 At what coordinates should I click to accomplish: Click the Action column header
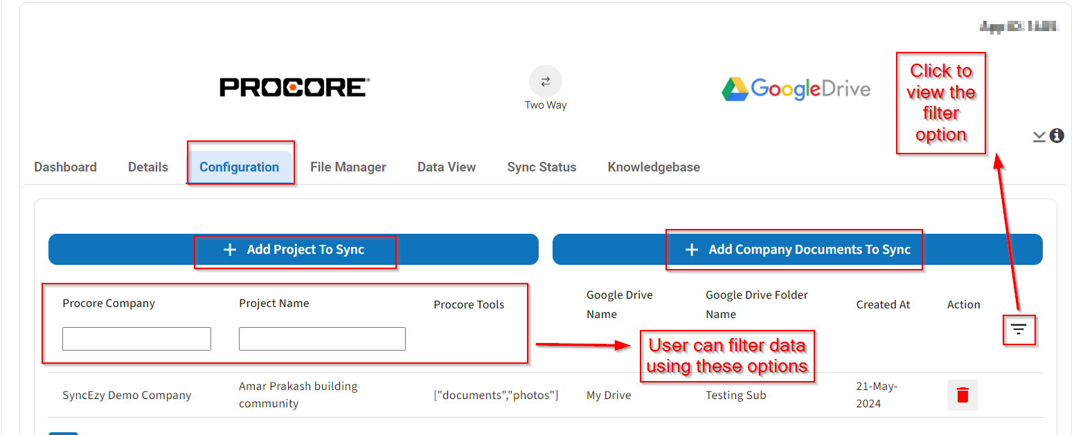964,304
